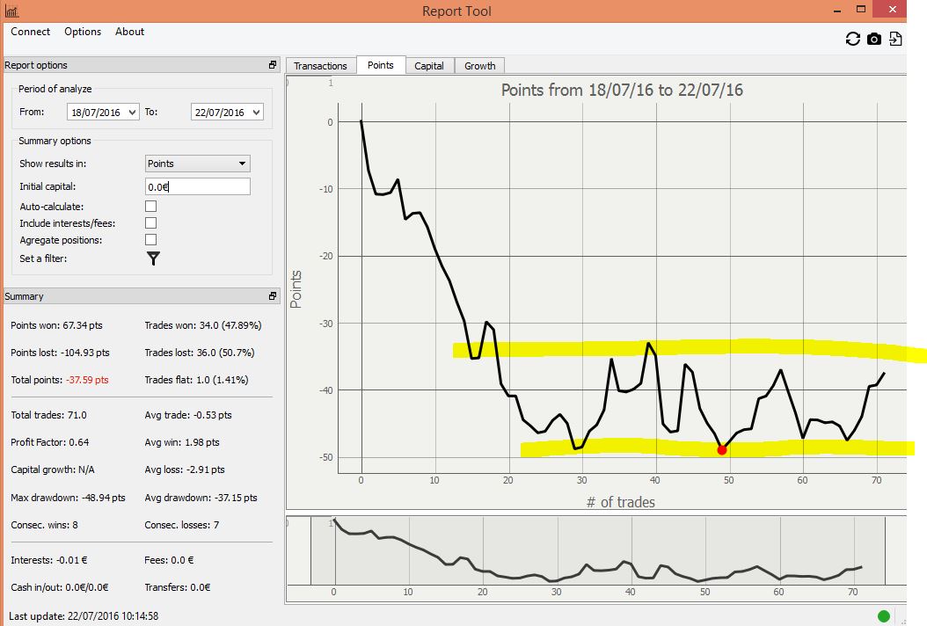Open the Connect menu
The image size is (927, 626).
[30, 32]
